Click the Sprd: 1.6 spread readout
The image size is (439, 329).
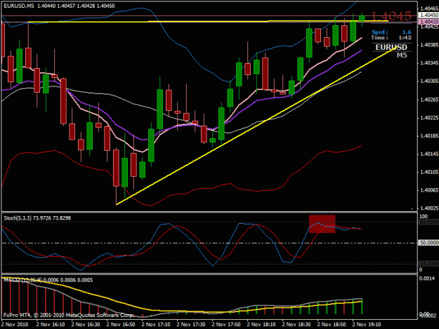(391, 32)
